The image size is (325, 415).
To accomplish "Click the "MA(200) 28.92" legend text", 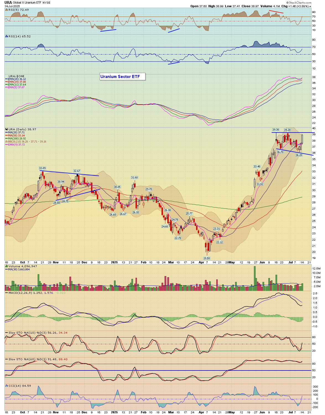I will [x=17, y=139].
